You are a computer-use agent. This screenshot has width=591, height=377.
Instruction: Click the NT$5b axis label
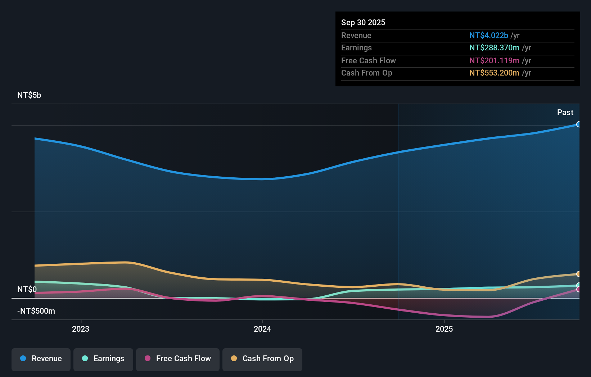click(x=29, y=95)
